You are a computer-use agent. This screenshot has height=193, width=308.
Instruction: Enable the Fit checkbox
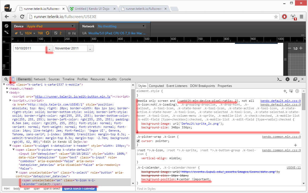(69, 33)
